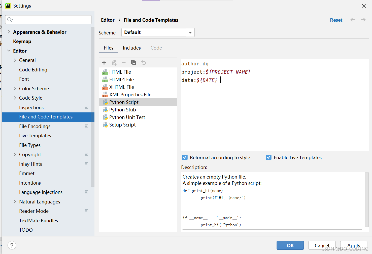Expand the Code Style node
This screenshot has width=372, height=254.
pyautogui.click(x=15, y=98)
